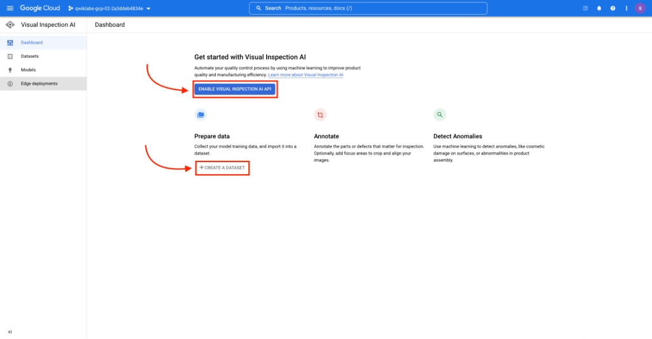
Task: Open the three-dot settings and utilities menu
Action: pos(627,8)
